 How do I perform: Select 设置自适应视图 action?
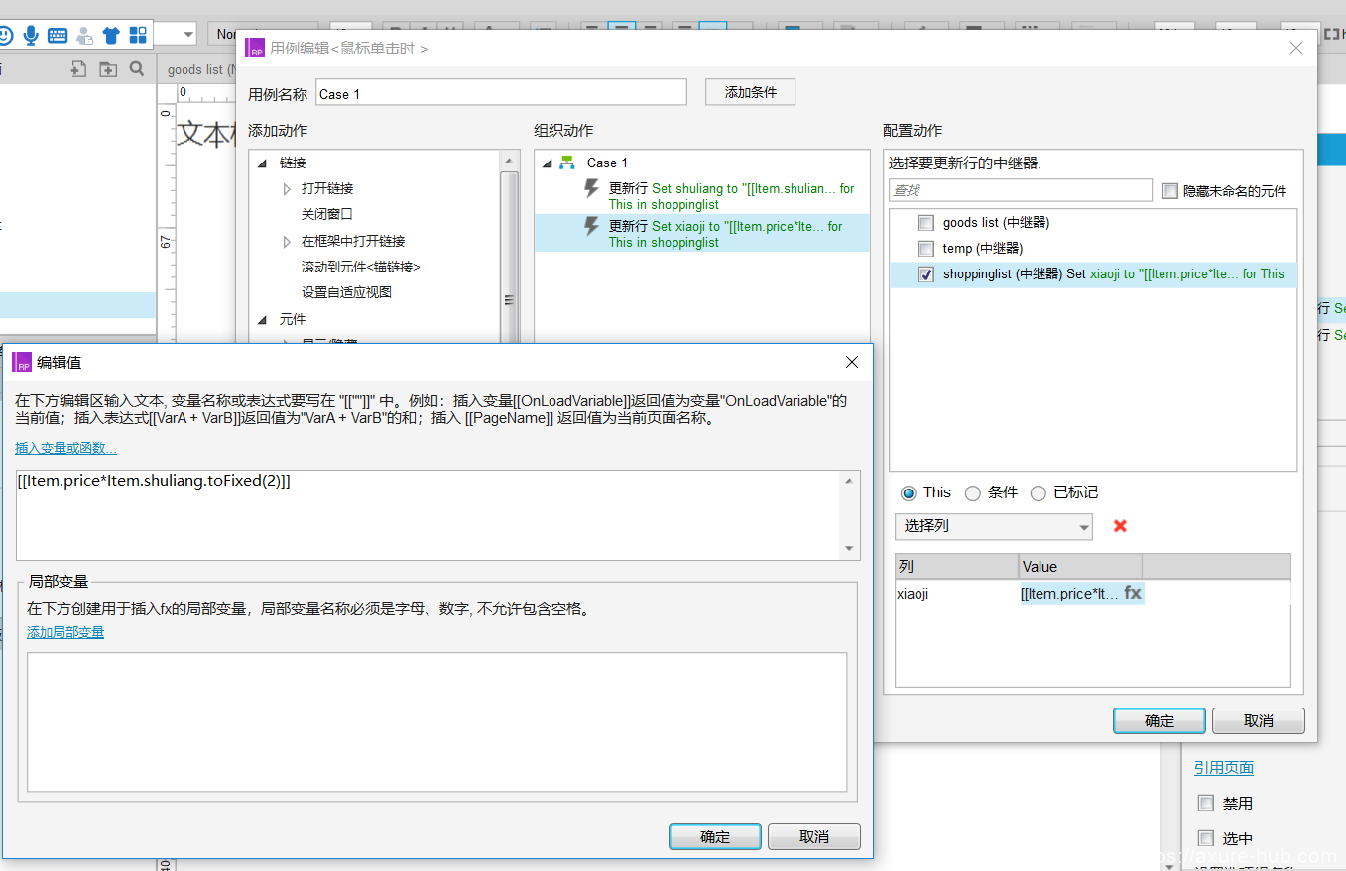coord(346,292)
